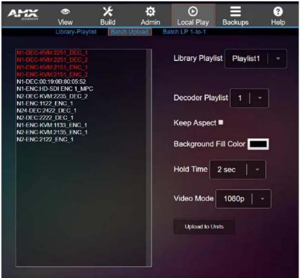This screenshot has width=300, height=278.
Task: Select N24-DEC:2422_DEC_1 entry
Action: 46,111
